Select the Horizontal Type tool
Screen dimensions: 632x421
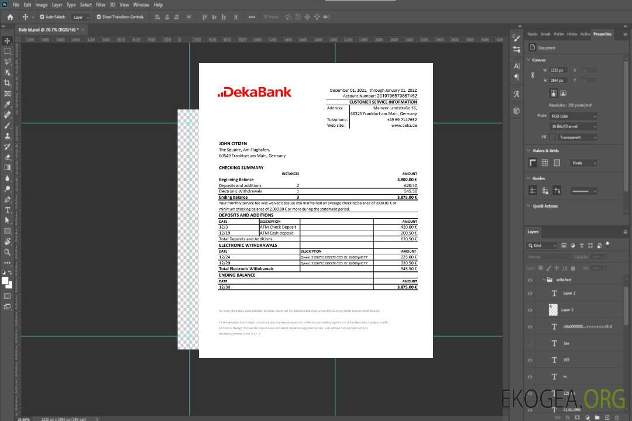(7, 210)
